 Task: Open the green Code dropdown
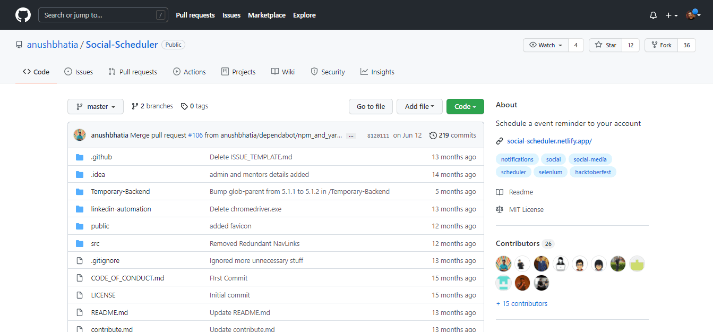[x=465, y=106]
